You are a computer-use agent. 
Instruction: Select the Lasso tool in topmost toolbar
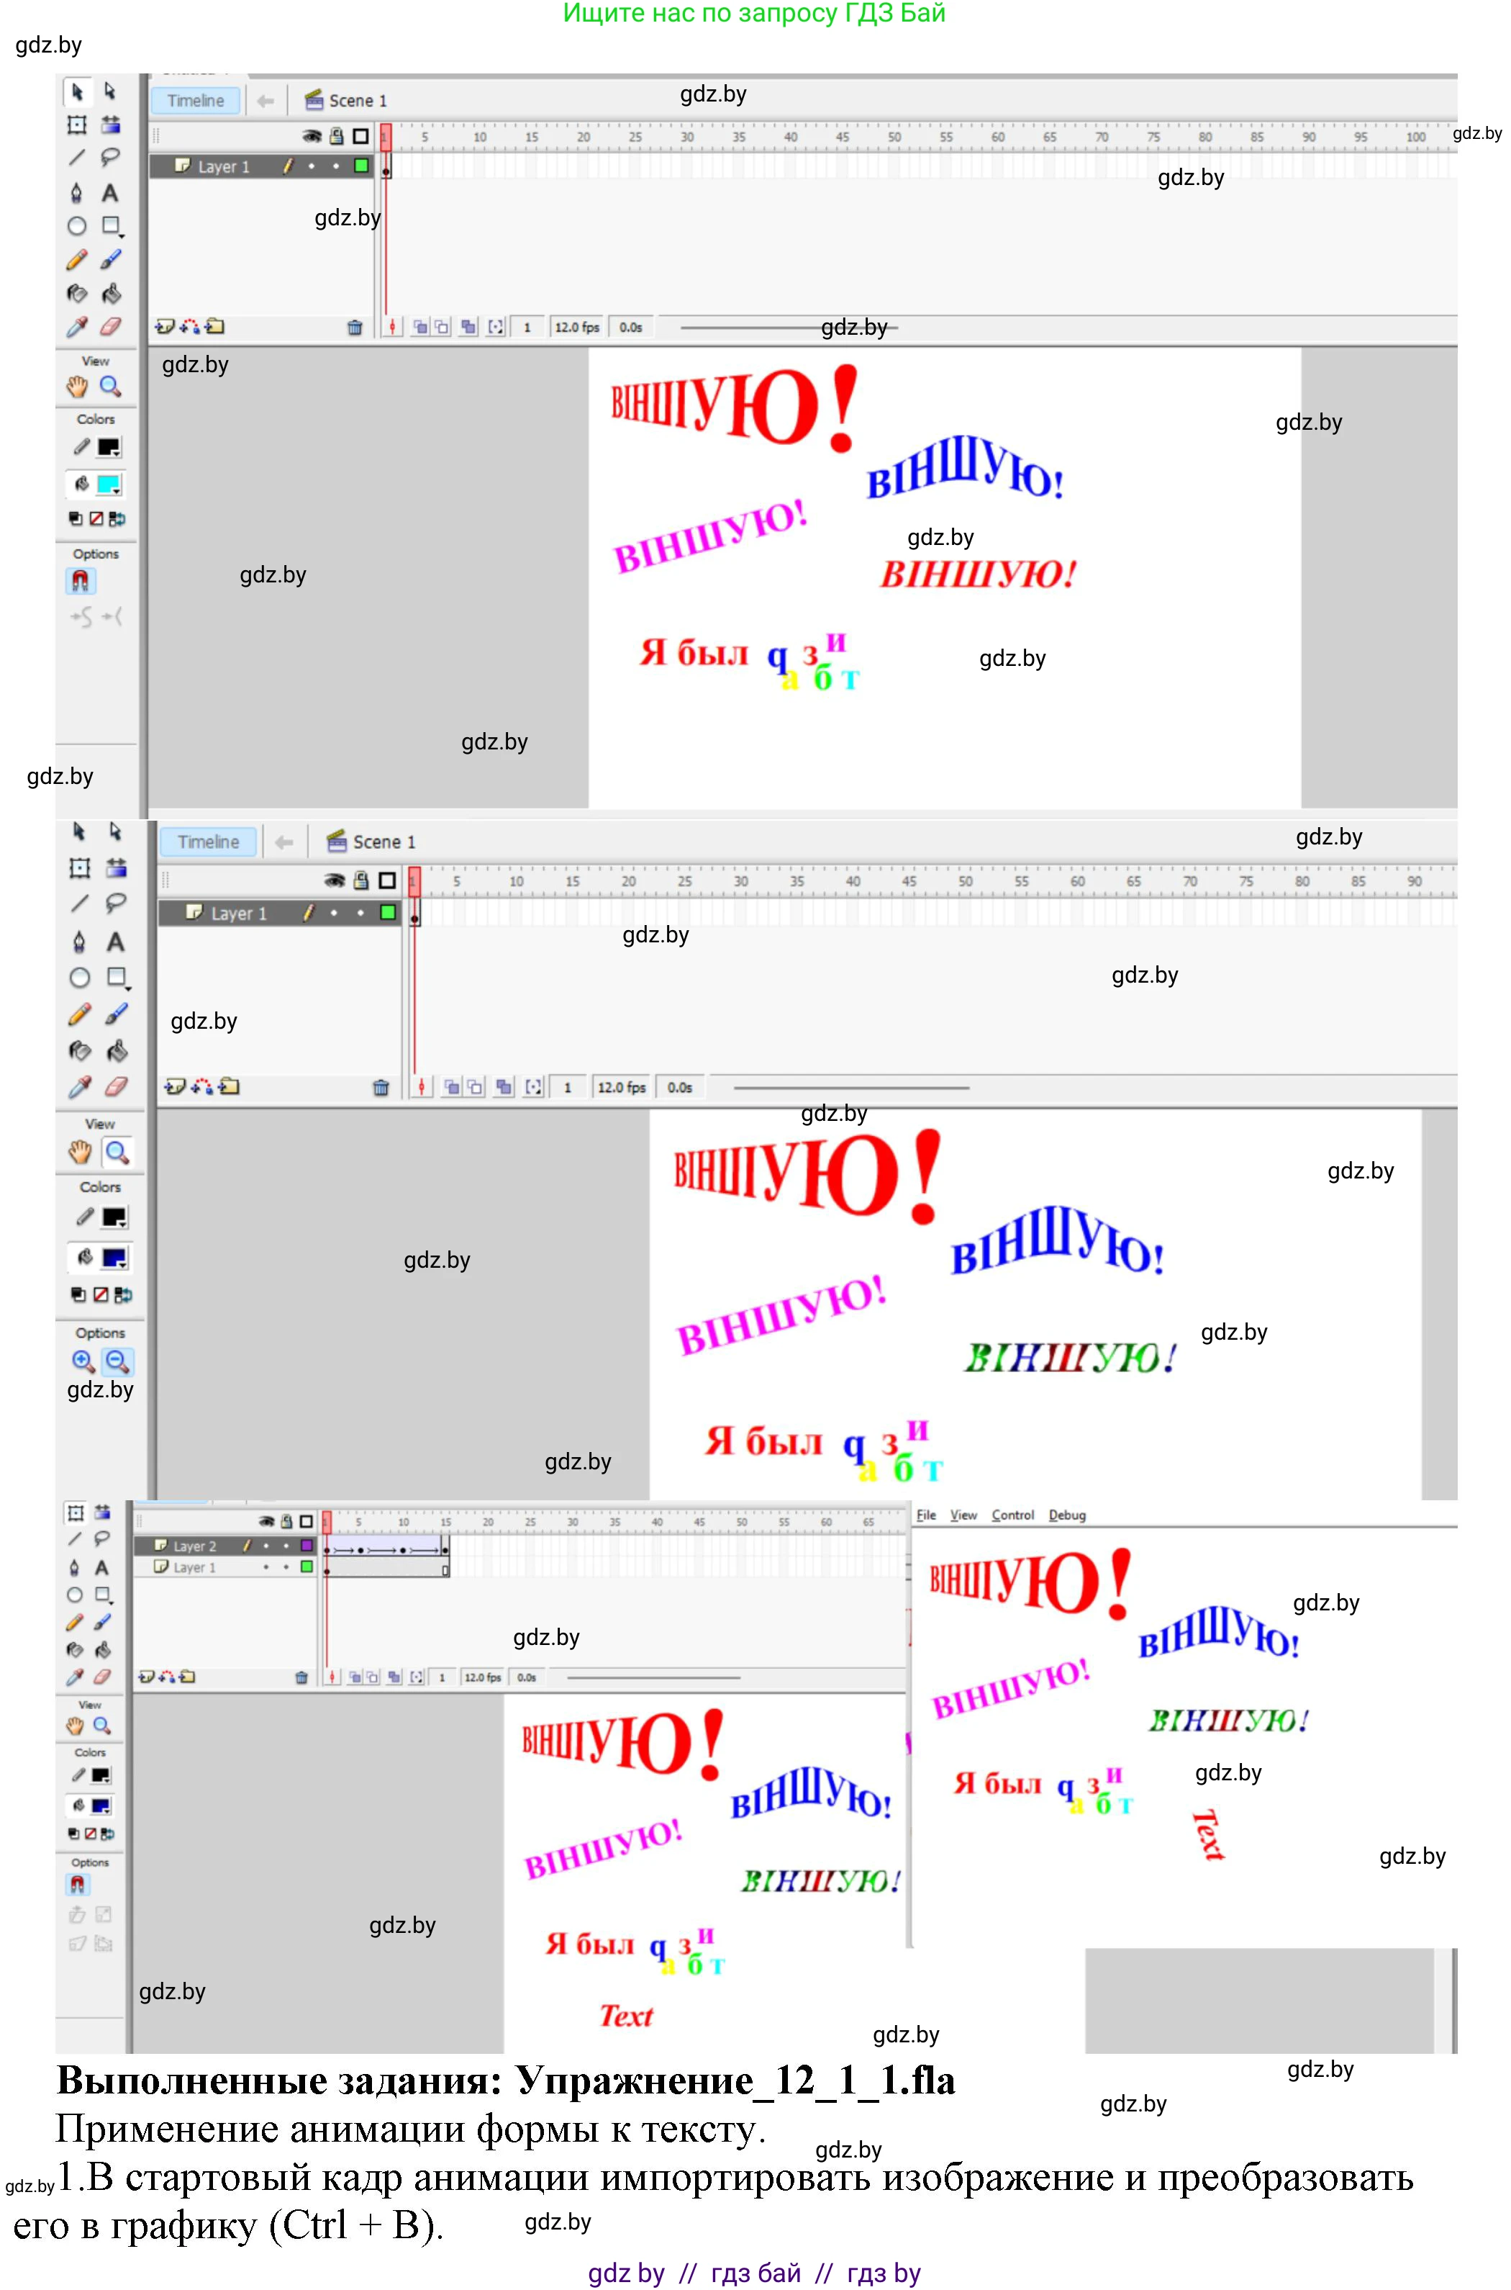[x=111, y=157]
